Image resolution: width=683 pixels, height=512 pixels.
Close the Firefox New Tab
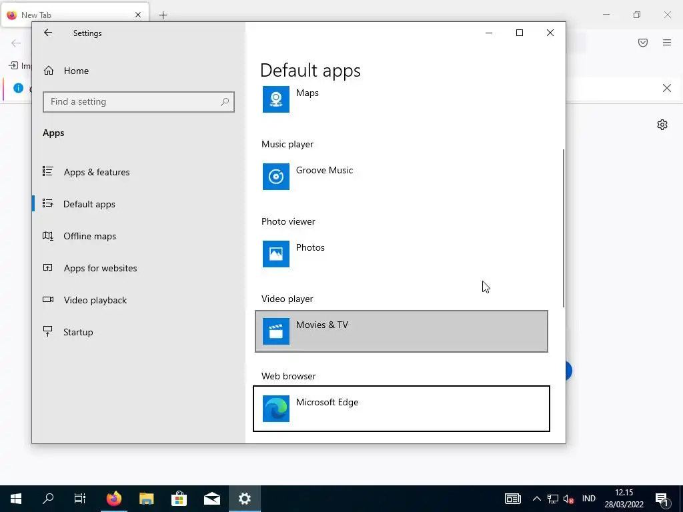pos(138,15)
